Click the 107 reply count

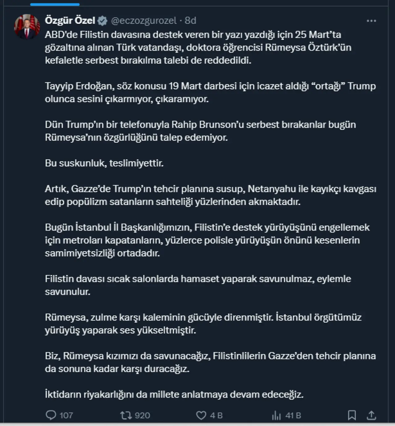pyautogui.click(x=66, y=416)
